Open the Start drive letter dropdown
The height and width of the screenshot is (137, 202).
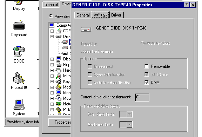tap(129, 114)
